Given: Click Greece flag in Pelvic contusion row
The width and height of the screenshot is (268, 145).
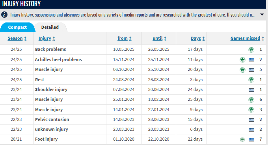Looking at the screenshot, I should point(251,120).
